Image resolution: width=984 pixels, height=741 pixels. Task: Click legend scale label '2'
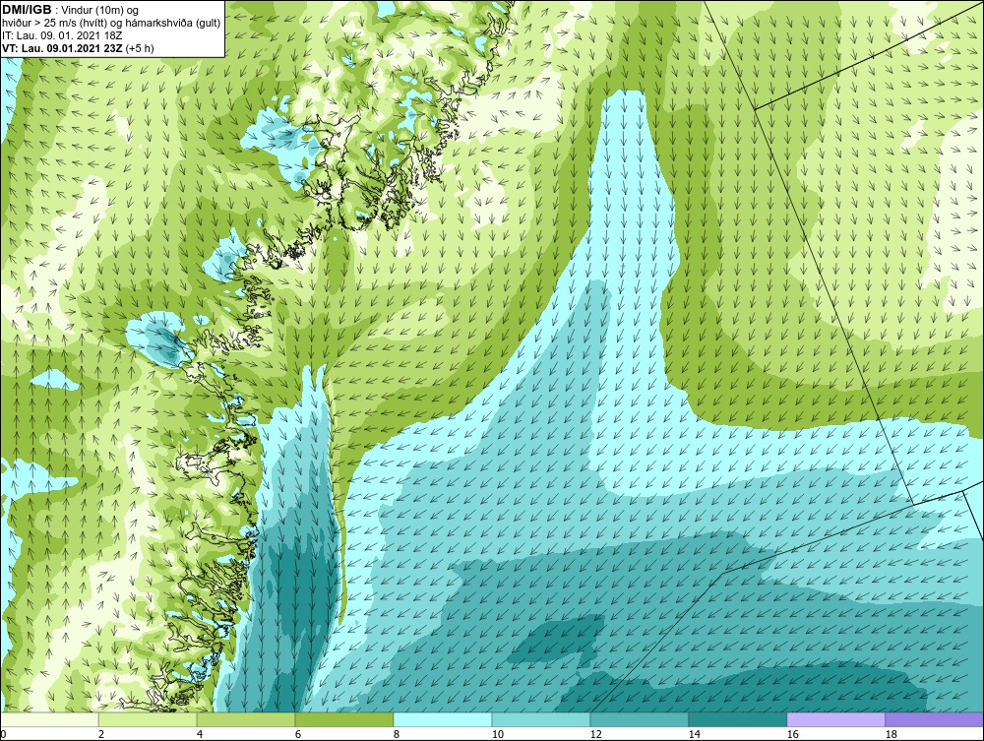point(101,734)
